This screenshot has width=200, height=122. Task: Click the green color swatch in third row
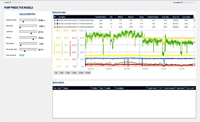[x=57, y=27]
